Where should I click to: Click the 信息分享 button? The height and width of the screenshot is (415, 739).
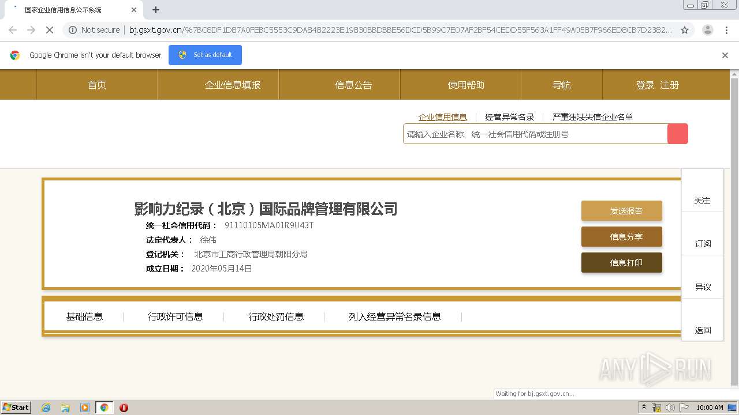[x=622, y=236]
